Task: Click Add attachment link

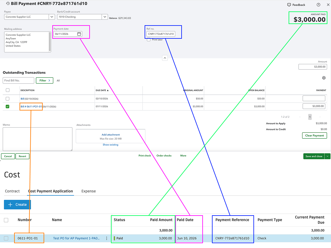Action: click(x=111, y=135)
